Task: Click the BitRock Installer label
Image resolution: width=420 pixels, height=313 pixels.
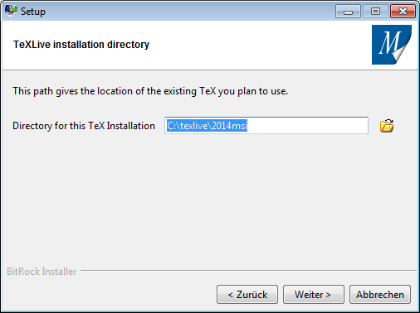Action: (42, 272)
